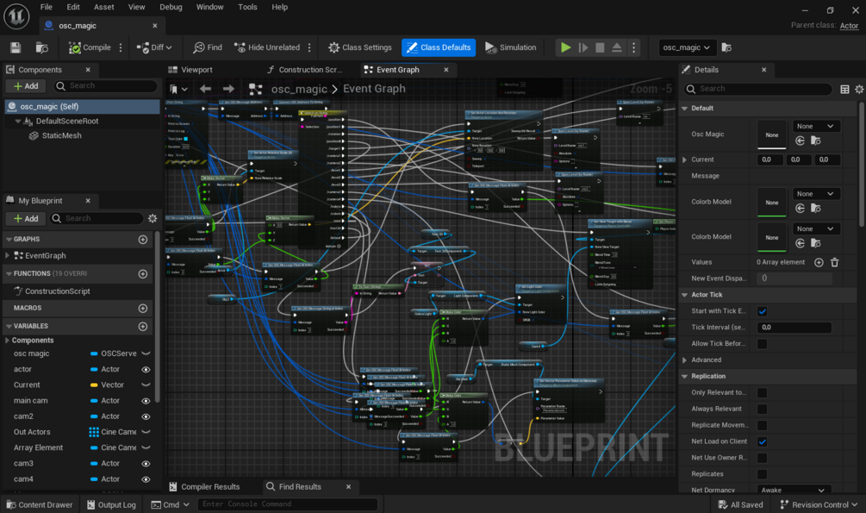The image size is (866, 513).
Task: Click the Details search field
Action: pyautogui.click(x=758, y=89)
